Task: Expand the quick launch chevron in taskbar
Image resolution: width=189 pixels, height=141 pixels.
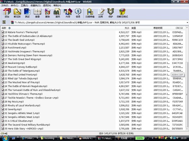Action: [x=18, y=137]
